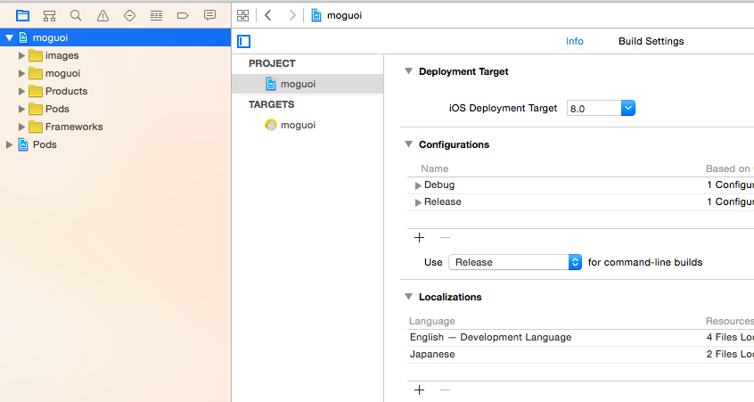Open the Project navigator folder icon
Image resolution: width=754 pixels, height=402 pixels.
tap(22, 15)
